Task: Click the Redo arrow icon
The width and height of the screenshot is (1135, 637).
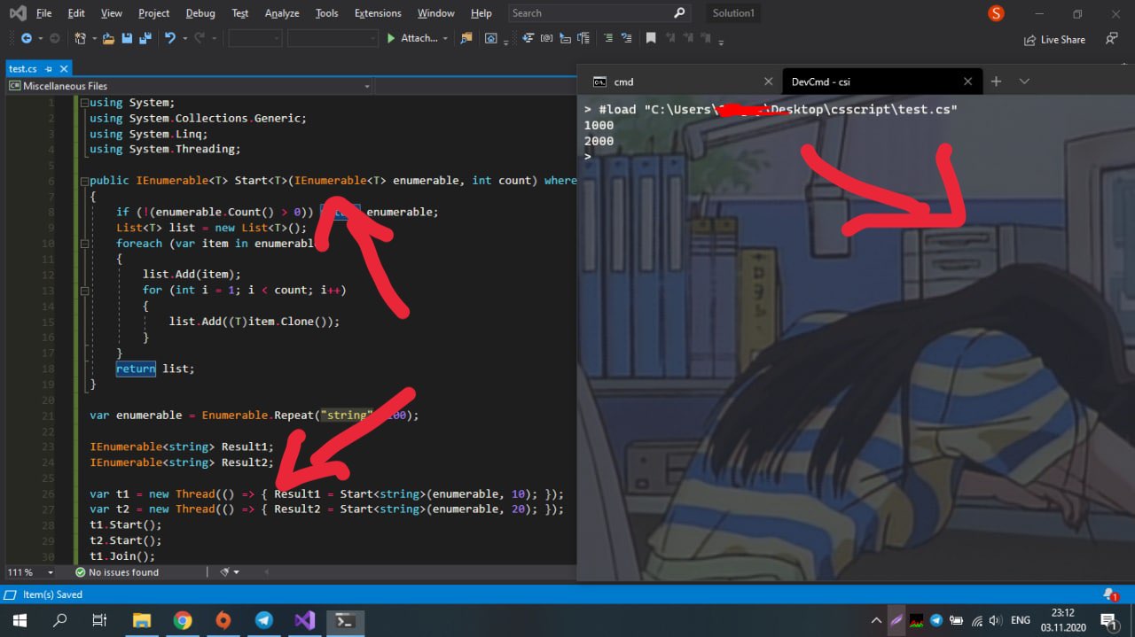Action: (200, 38)
